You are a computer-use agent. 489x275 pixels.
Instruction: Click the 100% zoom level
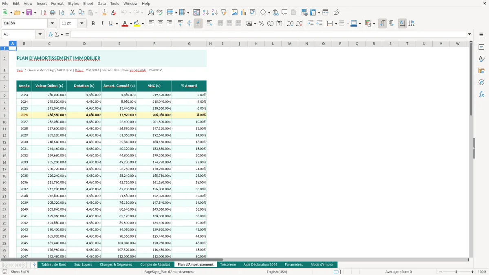(482, 272)
